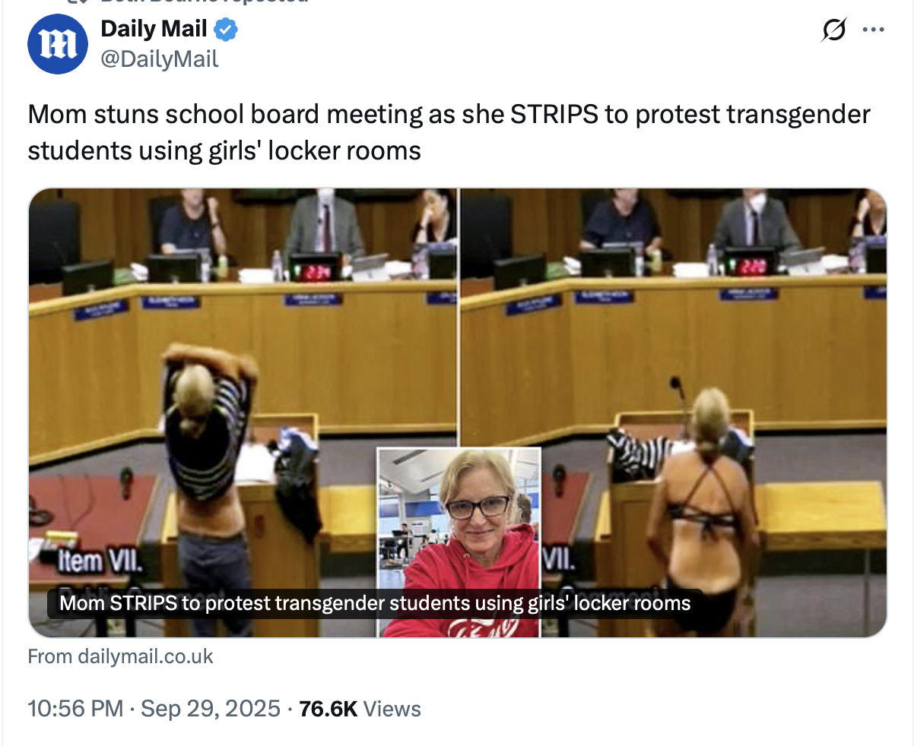The width and height of the screenshot is (914, 746).
Task: Click the tweet text about school board
Action: click(x=449, y=132)
